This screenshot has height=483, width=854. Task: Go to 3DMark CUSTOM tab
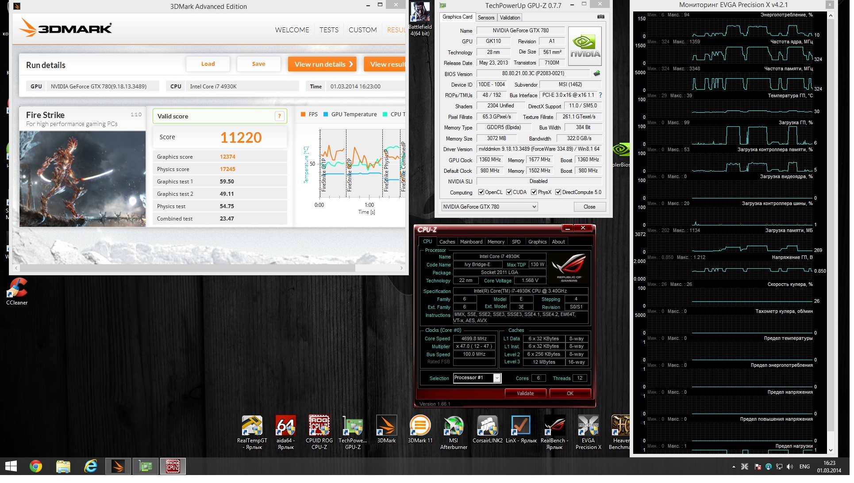click(x=363, y=30)
